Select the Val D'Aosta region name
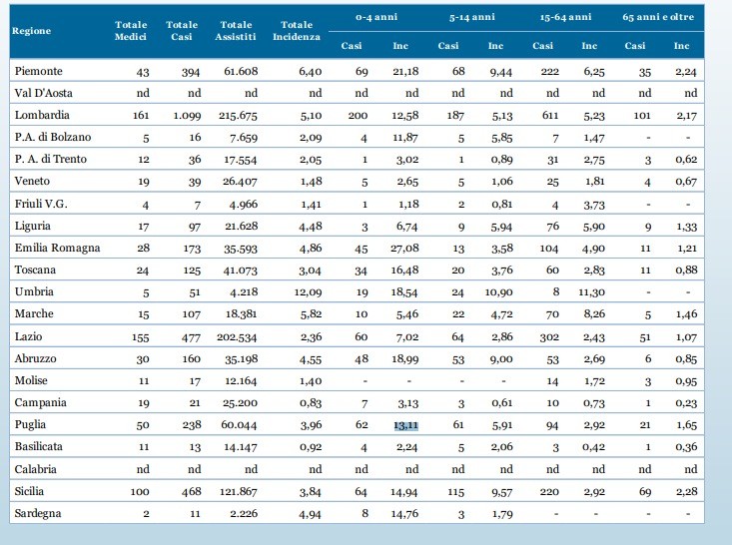This screenshot has height=545, width=732. pos(43,93)
